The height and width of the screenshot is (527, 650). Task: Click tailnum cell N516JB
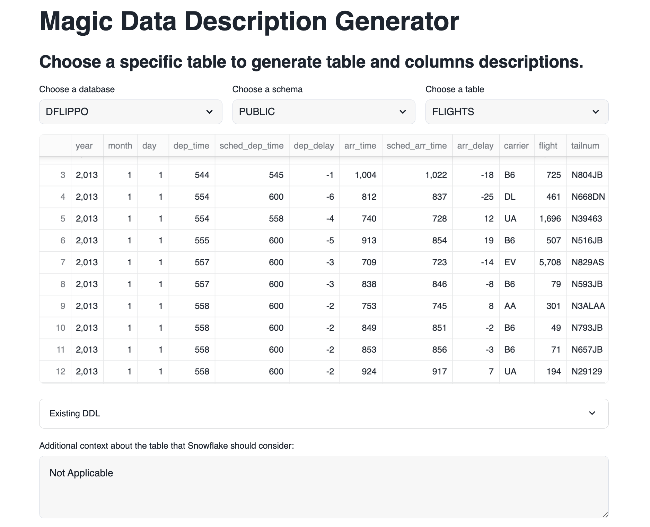[x=587, y=240]
